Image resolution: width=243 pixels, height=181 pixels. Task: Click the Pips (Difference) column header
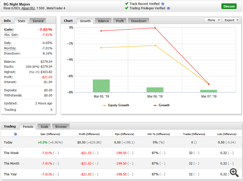tap(124, 134)
